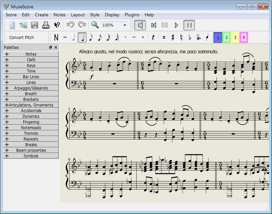This screenshot has width=272, height=214.
Task: Open the Edit menu
Action: pos(26,15)
